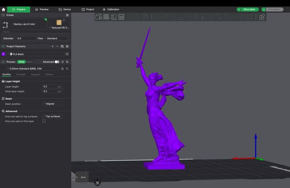Select the Strength settings tab
This screenshot has height=188, width=290.
[x=21, y=74]
